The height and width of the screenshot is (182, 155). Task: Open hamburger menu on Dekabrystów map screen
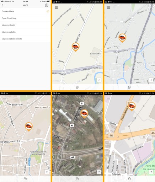pos(4,99)
